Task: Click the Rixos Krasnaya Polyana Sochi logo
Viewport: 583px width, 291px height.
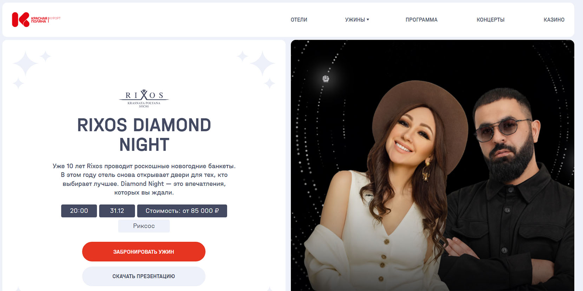Action: (x=144, y=99)
